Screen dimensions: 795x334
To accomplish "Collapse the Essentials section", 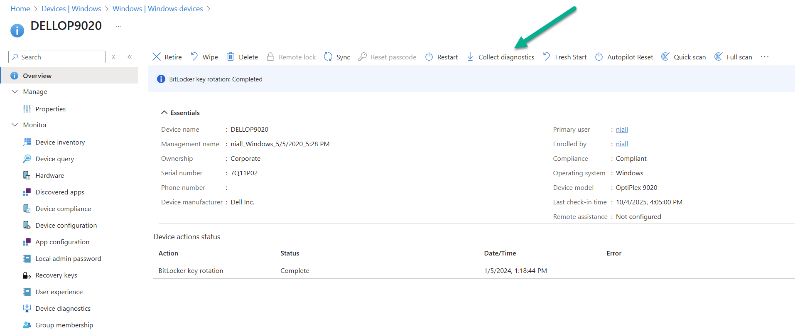I will click(164, 113).
